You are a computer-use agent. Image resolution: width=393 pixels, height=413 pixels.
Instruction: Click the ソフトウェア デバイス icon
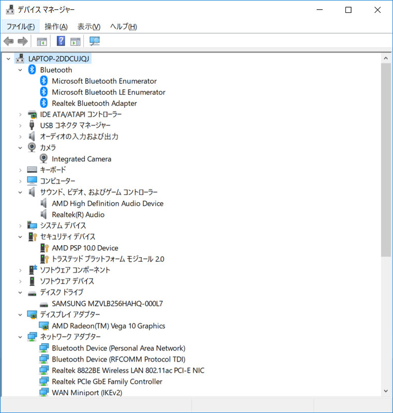tap(32, 281)
